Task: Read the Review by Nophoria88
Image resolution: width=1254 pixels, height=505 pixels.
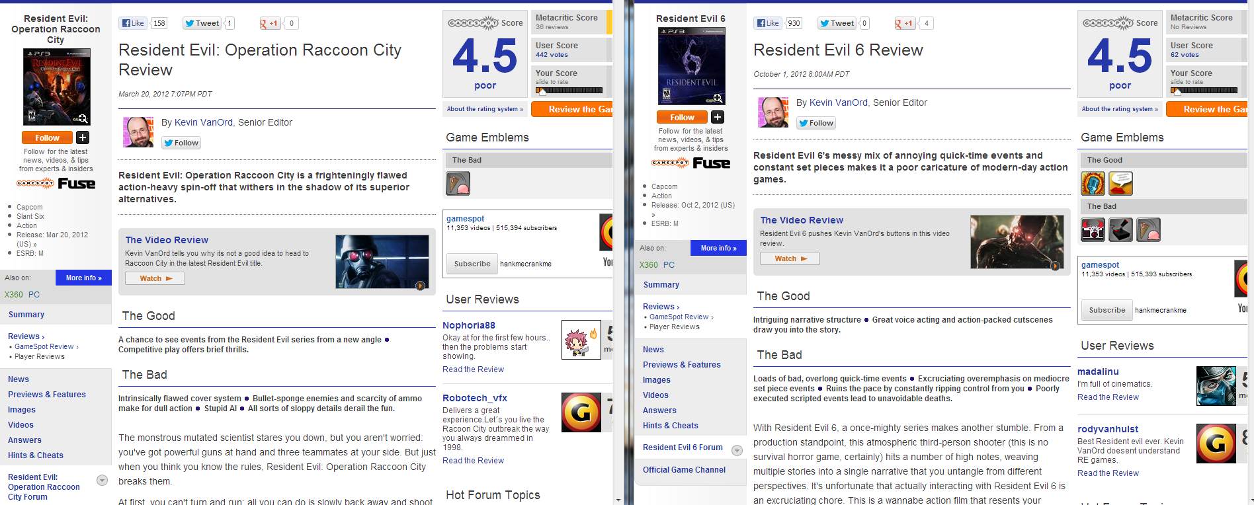Action: 473,369
